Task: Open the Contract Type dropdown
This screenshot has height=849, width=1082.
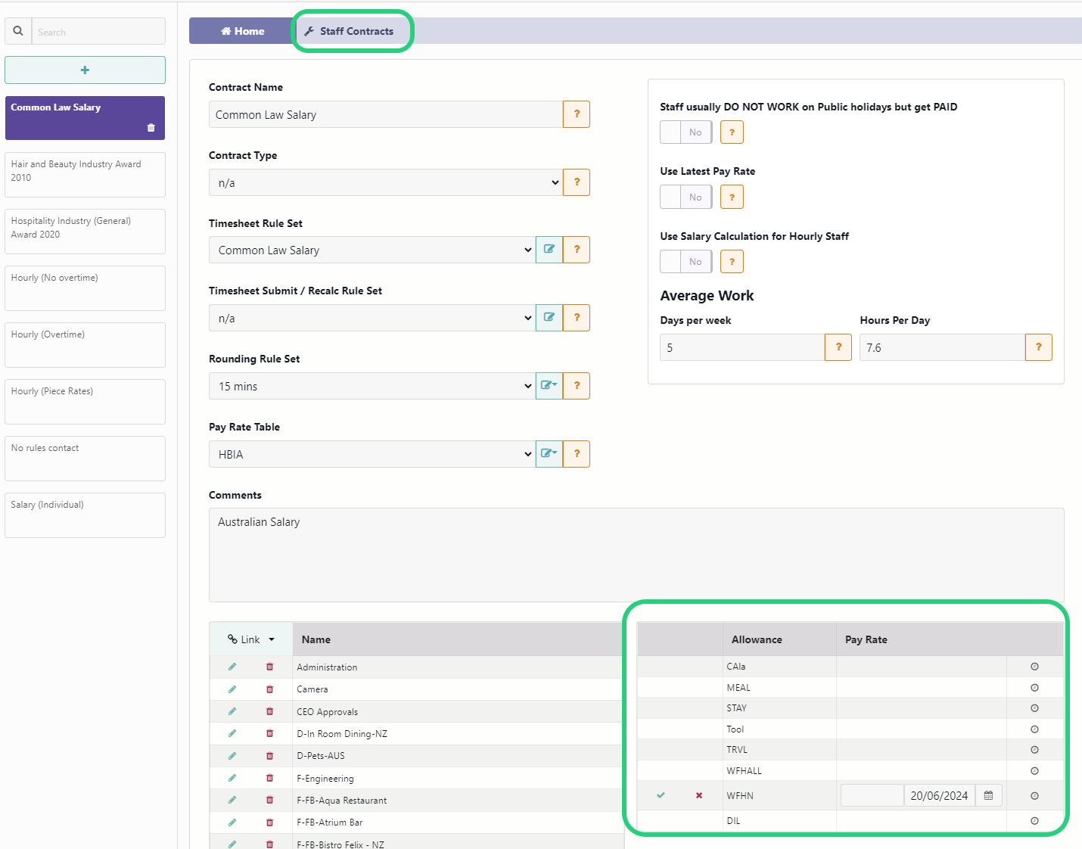Action: pos(386,182)
